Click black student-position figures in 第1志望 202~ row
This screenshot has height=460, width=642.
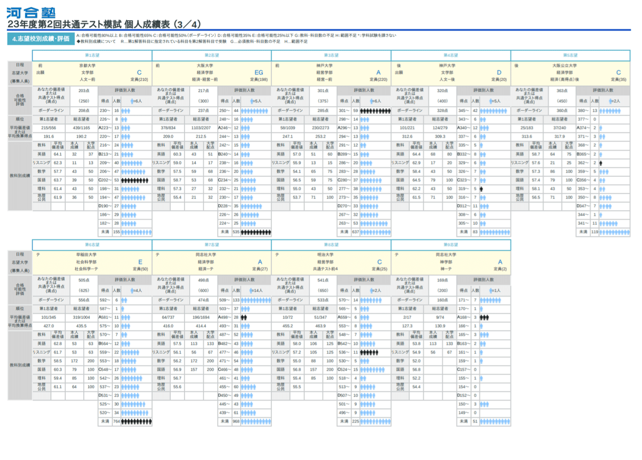tap(134, 180)
